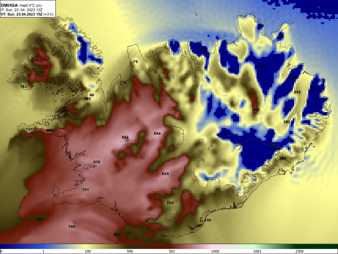This screenshot has width=338, height=254.
Task: Click the value 624 in the Westfjords
Action: (x=34, y=60)
